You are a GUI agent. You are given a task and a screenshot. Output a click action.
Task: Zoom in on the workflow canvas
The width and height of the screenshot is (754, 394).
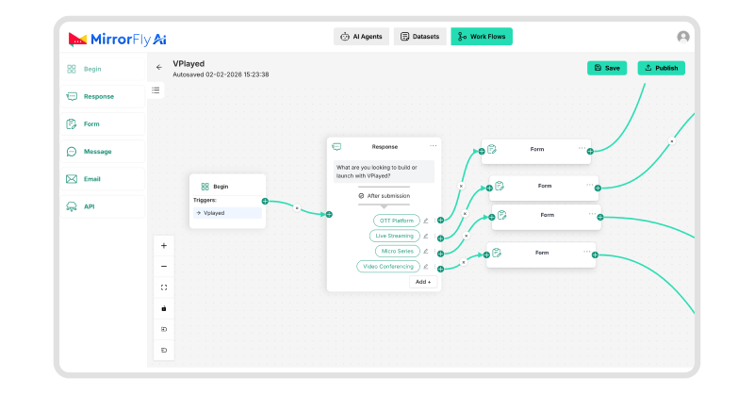click(x=164, y=246)
